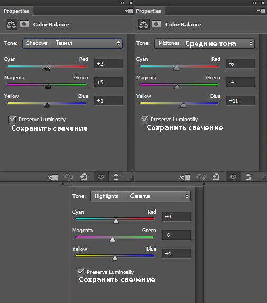Delete adjustment layer with right panel trash
The height and width of the screenshot is (303, 267).
[x=248, y=177]
